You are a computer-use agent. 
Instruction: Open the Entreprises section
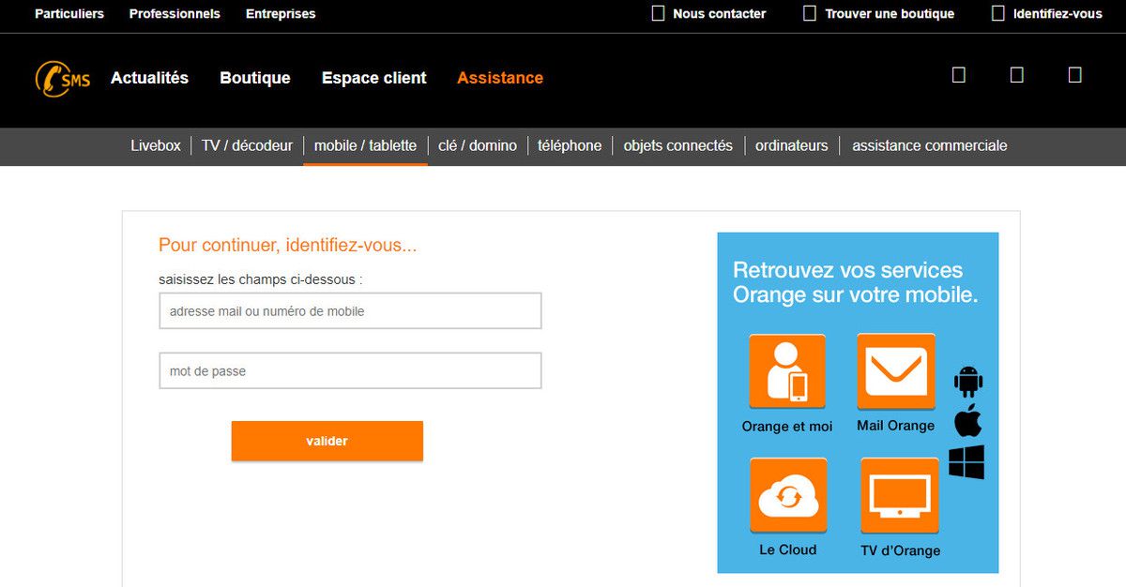[x=281, y=14]
